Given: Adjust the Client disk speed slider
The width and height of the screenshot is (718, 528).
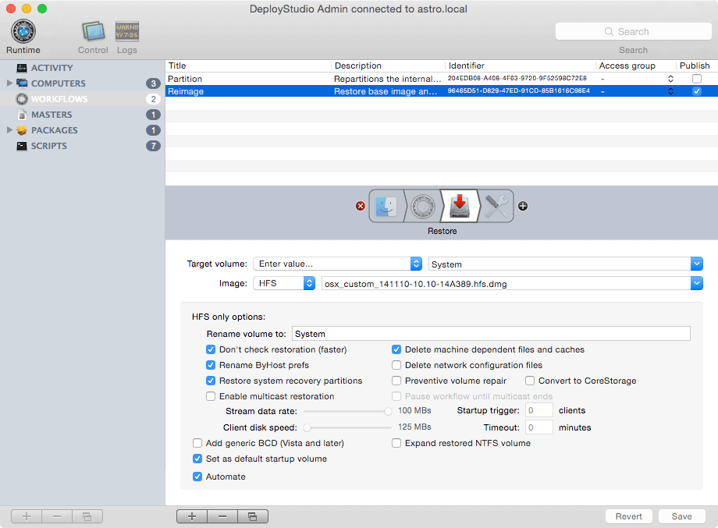Looking at the screenshot, I should (x=307, y=427).
